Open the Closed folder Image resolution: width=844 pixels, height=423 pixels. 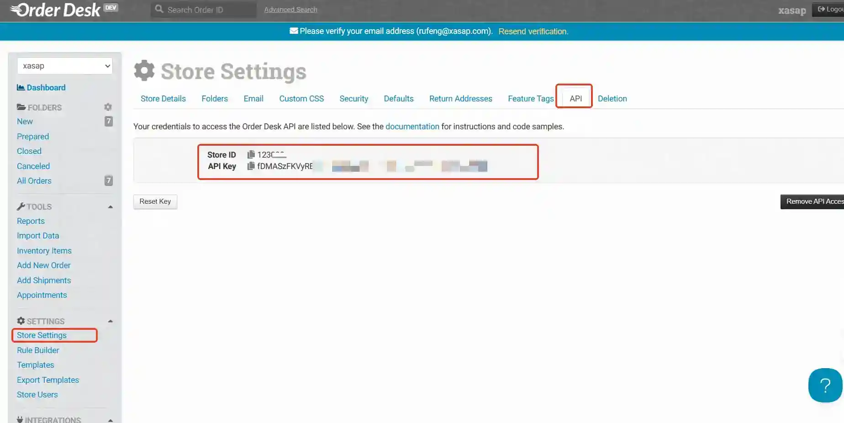[29, 151]
